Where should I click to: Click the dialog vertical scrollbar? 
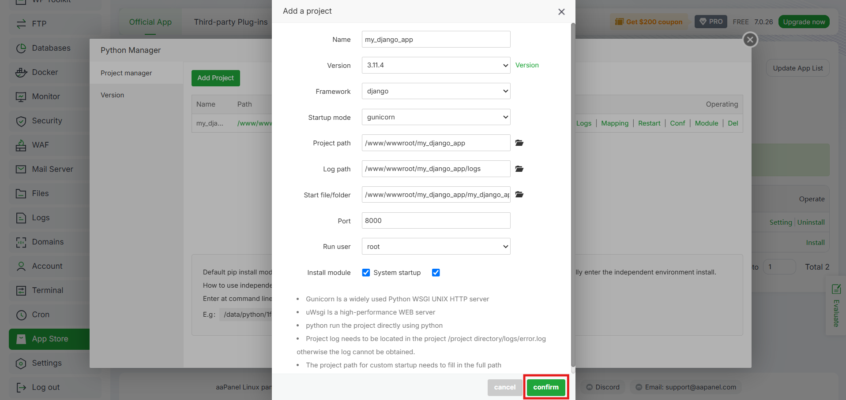click(573, 195)
